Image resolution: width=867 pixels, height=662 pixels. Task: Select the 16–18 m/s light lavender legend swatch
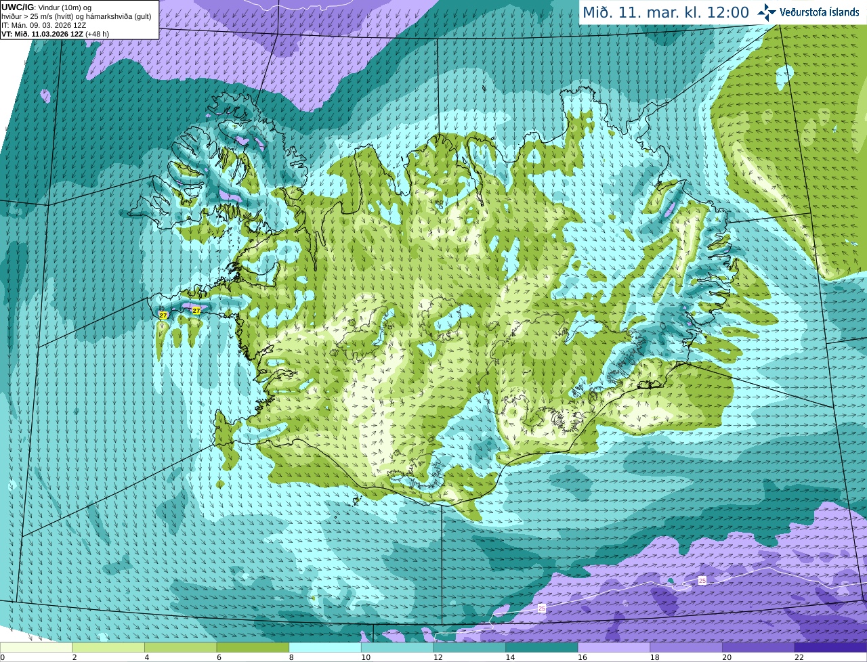pos(614,648)
